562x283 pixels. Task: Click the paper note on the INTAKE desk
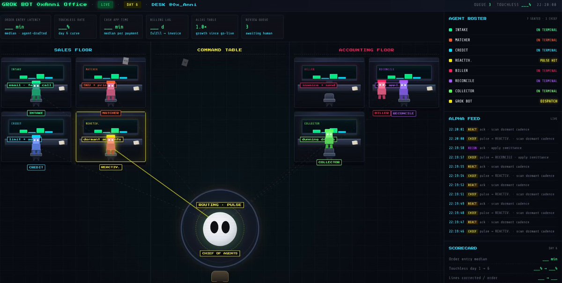pyautogui.click(x=62, y=88)
